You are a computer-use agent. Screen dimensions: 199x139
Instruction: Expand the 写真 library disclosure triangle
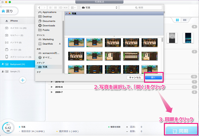pyautogui.click(x=67, y=13)
